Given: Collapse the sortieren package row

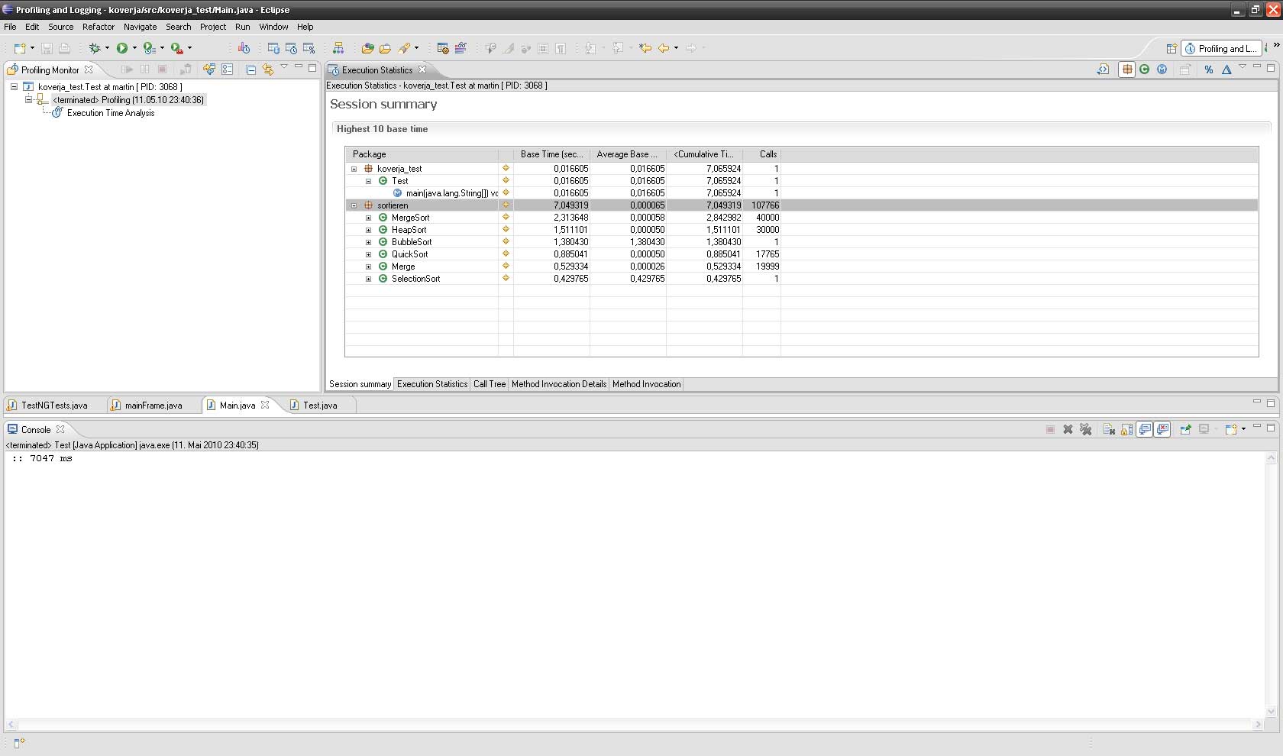Looking at the screenshot, I should [x=354, y=205].
